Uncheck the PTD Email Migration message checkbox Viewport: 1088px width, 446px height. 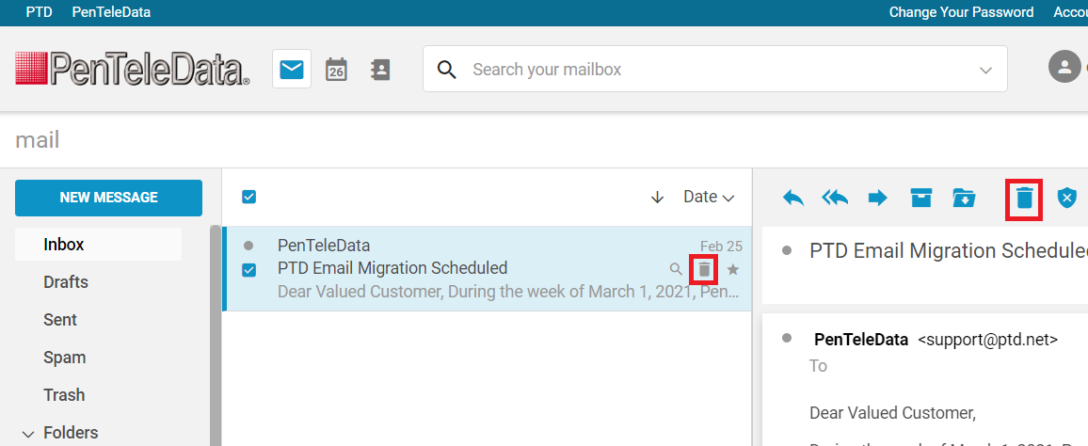[x=249, y=270]
